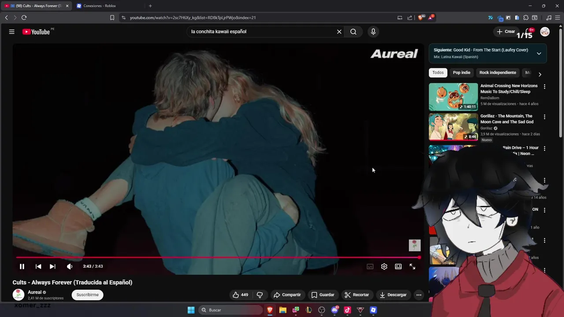564x317 pixels.
Task: Open options for the Rain Drive video
Action: pyautogui.click(x=545, y=149)
